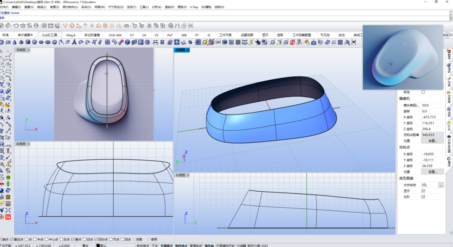The width and height of the screenshot is (453, 247).
Task: Switch to the 多边形建模 toolbar tab
Action: [92, 35]
